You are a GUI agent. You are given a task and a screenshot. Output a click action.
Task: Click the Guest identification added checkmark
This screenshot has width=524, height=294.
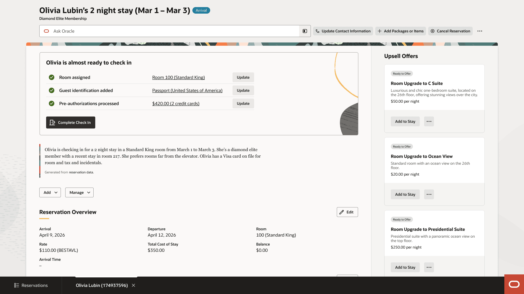[52, 90]
